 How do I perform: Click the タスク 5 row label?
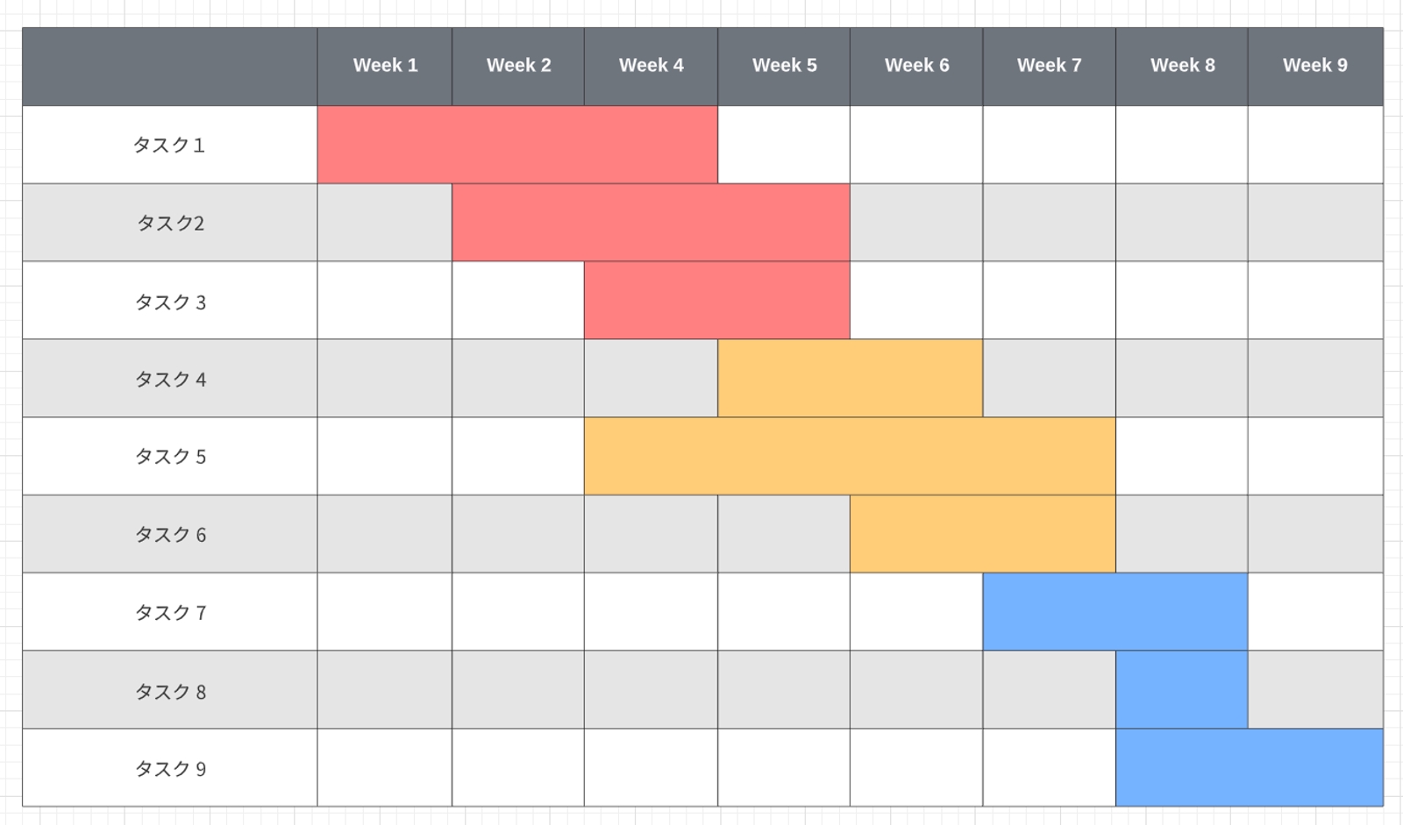point(170,456)
